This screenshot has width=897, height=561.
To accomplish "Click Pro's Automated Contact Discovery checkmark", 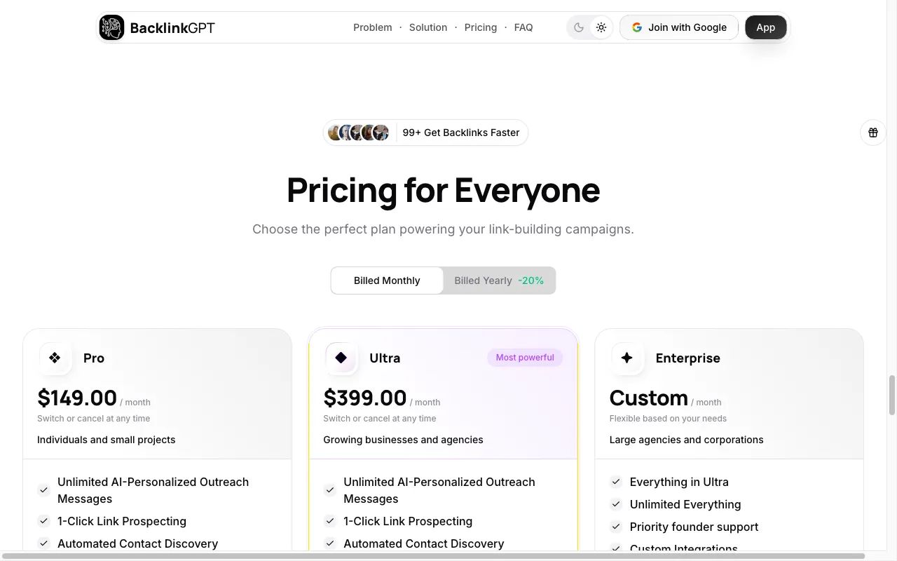I will point(43,543).
